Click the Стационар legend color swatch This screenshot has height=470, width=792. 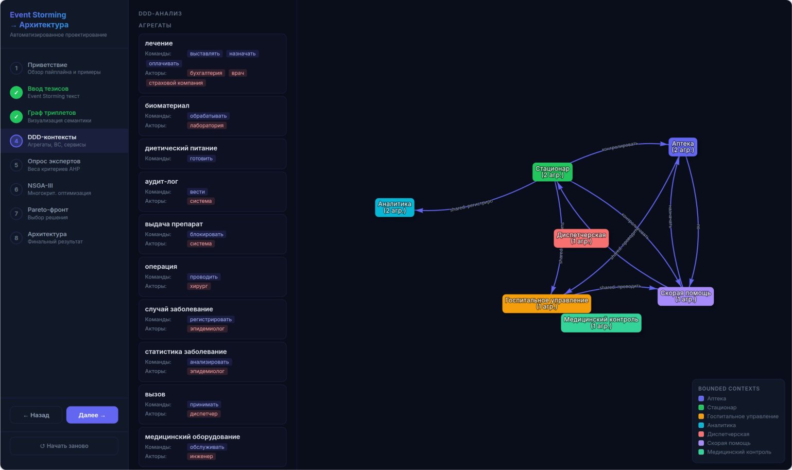(701, 407)
